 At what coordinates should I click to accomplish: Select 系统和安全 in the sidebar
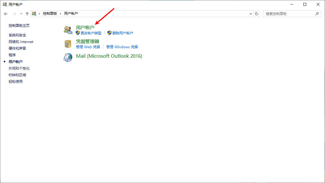17,35
